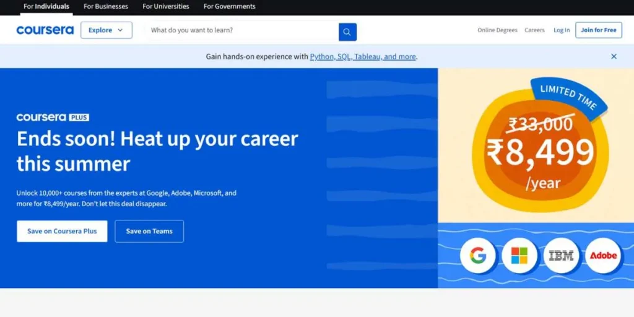Screen dimensions: 634x317
Task: Go to the For Governments tab
Action: coord(230,6)
